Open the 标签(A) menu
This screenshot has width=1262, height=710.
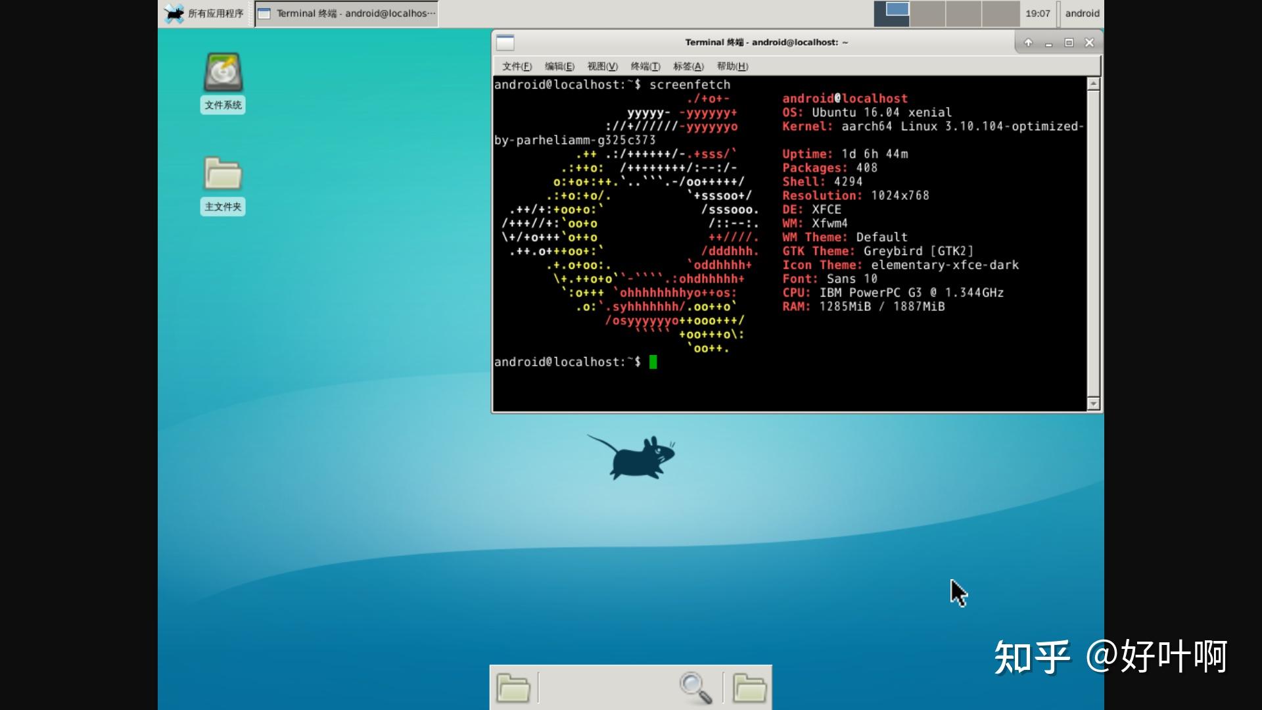[689, 66]
